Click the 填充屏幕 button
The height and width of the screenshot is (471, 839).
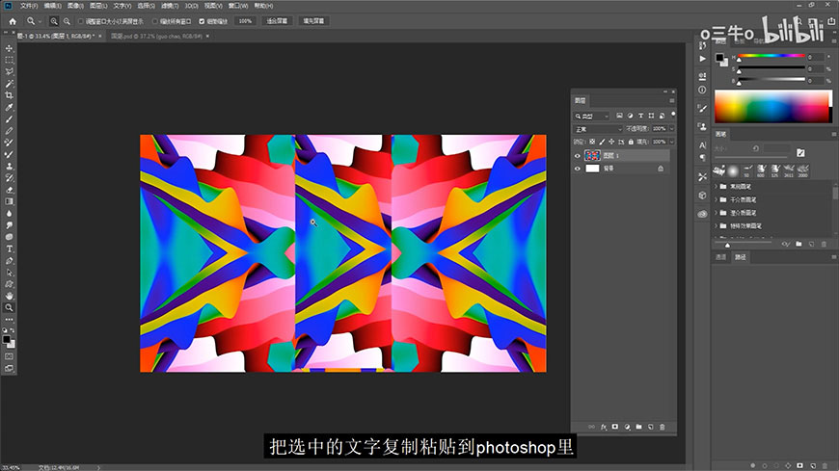pyautogui.click(x=313, y=19)
